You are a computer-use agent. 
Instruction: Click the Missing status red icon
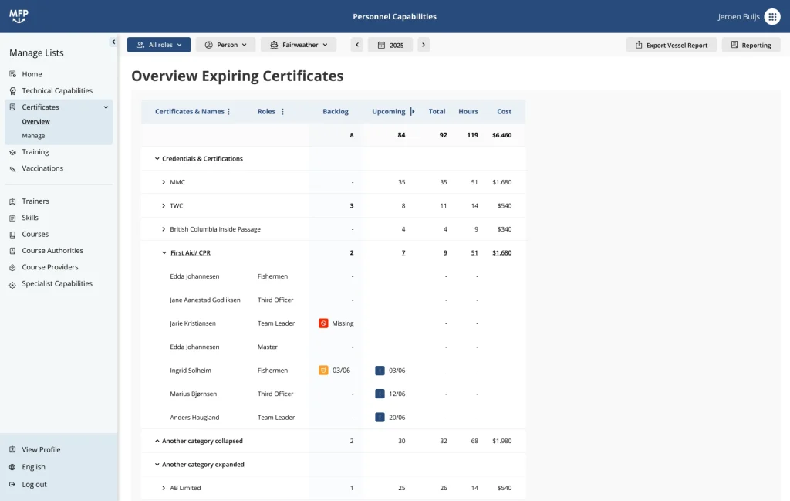pyautogui.click(x=323, y=323)
